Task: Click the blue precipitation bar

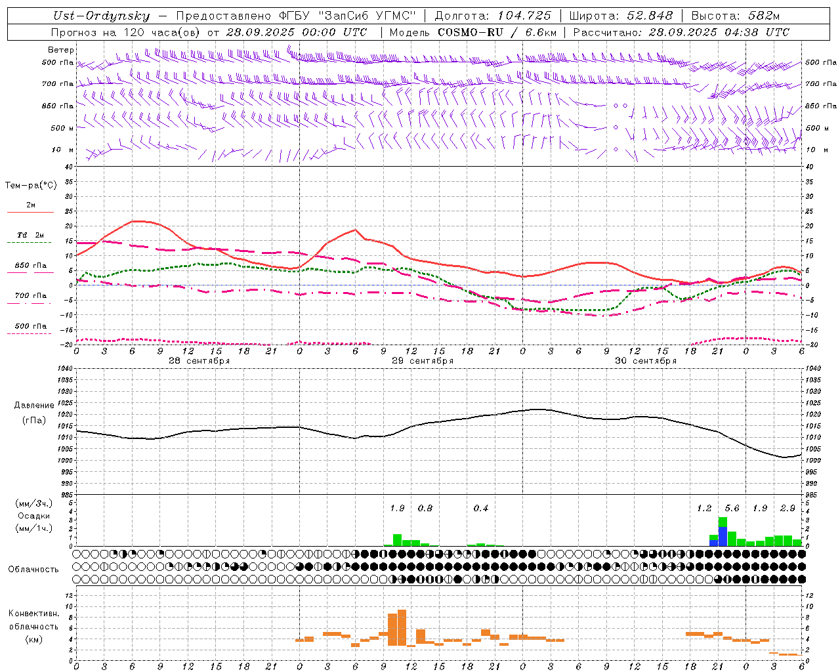Action: [x=723, y=537]
